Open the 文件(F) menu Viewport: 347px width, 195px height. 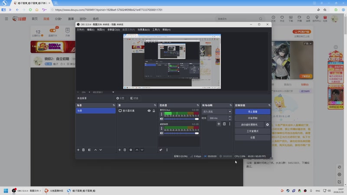tap(80, 30)
